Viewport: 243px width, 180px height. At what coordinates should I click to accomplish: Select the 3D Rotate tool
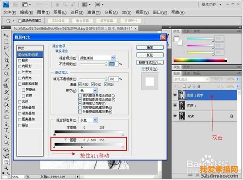[x=6, y=149]
